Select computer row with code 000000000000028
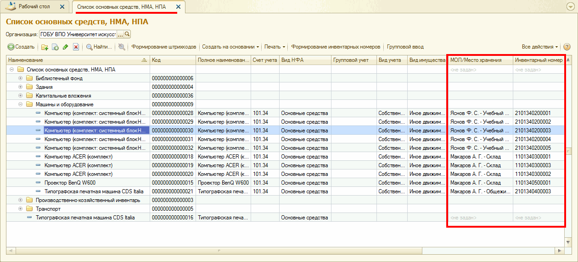Screen dimensions: 578x262 pyautogui.click(x=286, y=113)
